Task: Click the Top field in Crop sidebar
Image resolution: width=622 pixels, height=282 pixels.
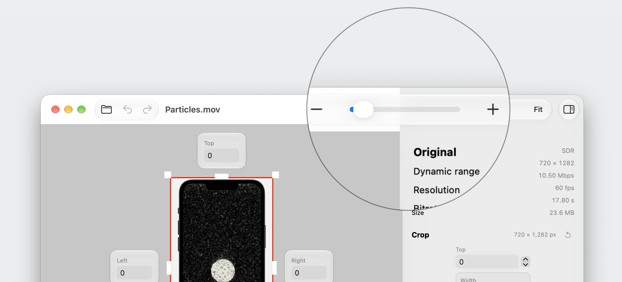Action: 487,262
